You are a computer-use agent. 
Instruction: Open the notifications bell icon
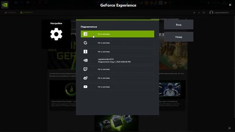tap(194, 13)
